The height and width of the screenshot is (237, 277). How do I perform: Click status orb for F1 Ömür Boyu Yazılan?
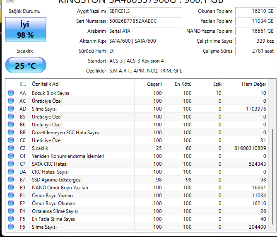pos(11,195)
